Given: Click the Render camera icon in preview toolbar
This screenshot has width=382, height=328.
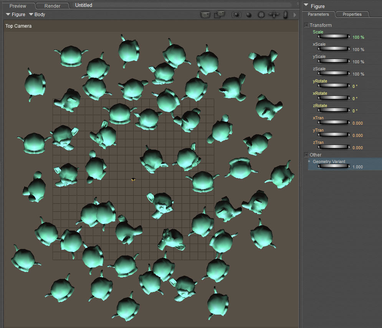Looking at the screenshot, I should pos(205,15).
